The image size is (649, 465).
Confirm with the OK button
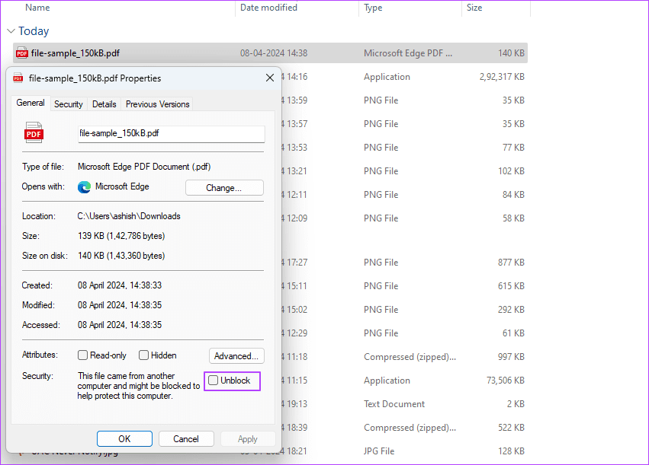124,439
